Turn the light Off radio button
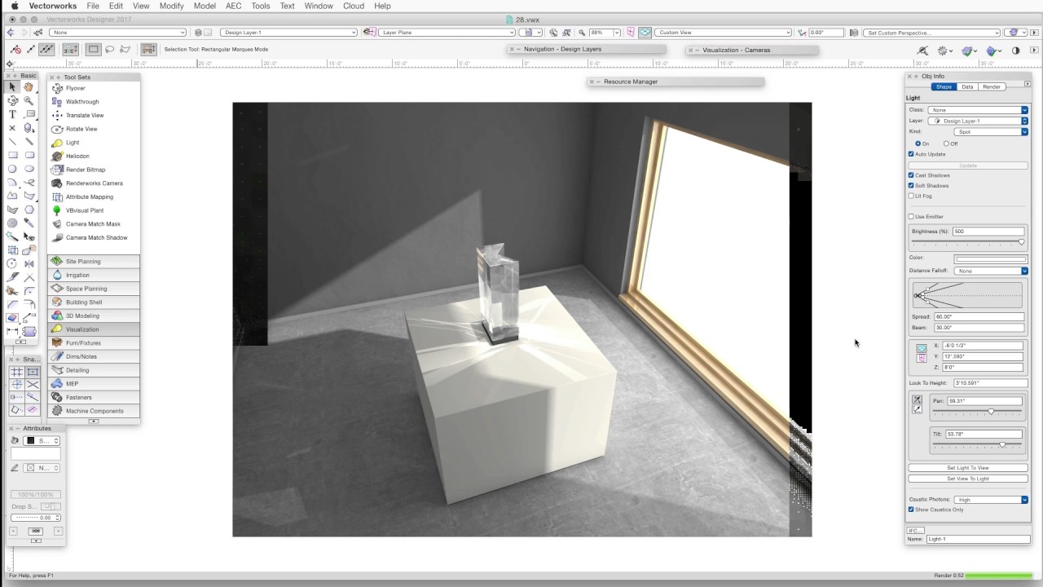The width and height of the screenshot is (1043, 587). tap(945, 143)
